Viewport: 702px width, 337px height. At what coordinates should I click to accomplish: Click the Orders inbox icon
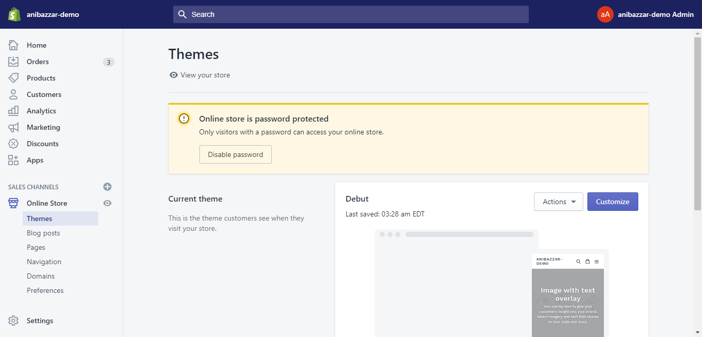[x=13, y=62]
